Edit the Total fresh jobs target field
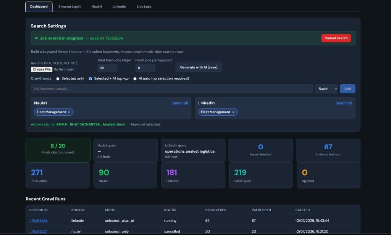The image size is (391, 235). 107,68
